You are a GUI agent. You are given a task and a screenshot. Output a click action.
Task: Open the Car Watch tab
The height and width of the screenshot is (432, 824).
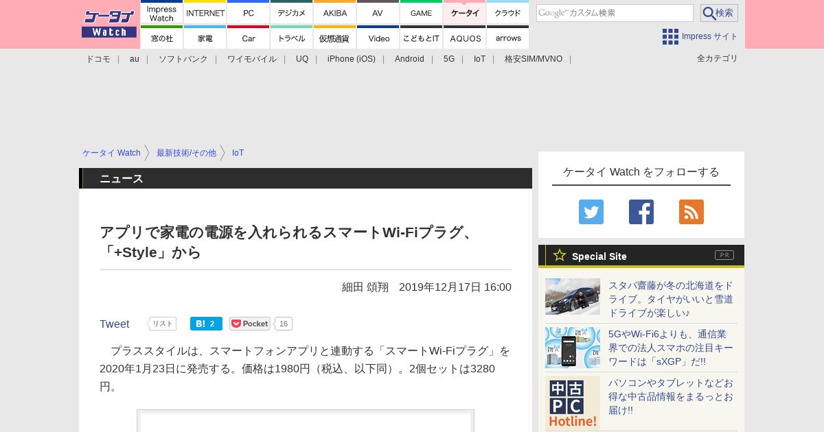[x=249, y=38]
